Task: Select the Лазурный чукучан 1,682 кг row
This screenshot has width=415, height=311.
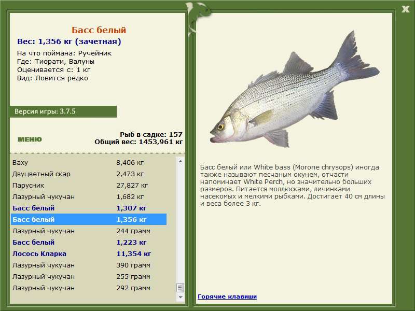Action: tap(89, 197)
